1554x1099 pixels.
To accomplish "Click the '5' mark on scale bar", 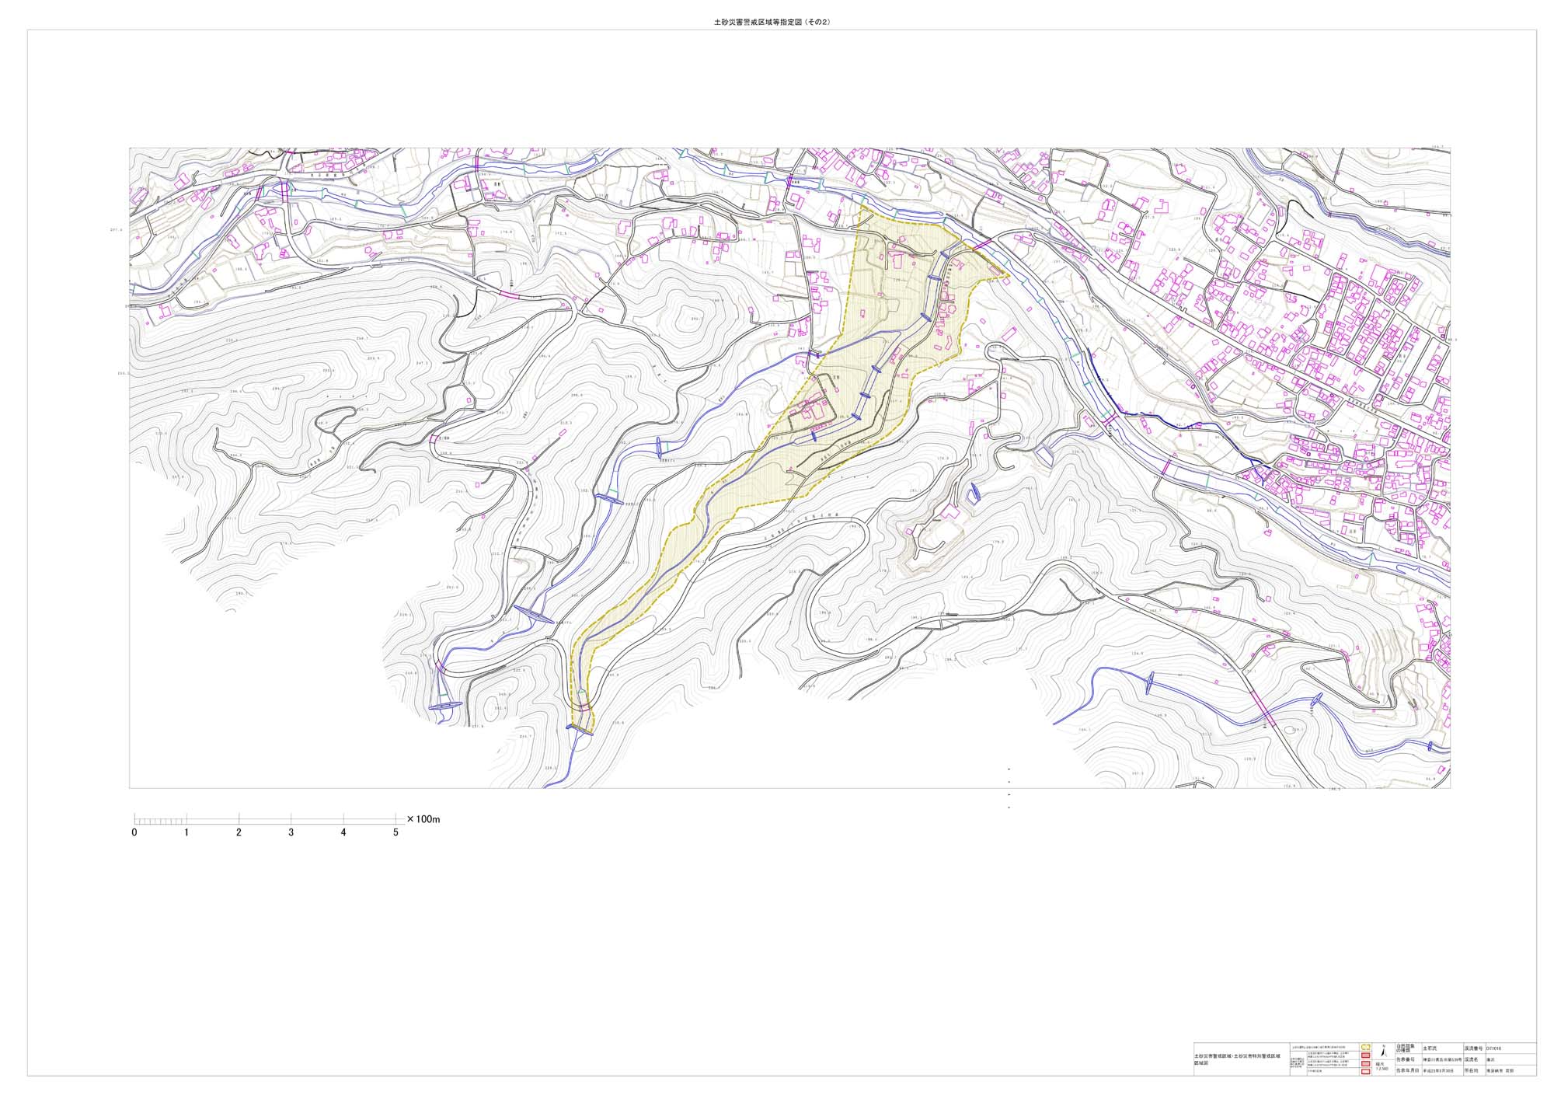I will (395, 832).
